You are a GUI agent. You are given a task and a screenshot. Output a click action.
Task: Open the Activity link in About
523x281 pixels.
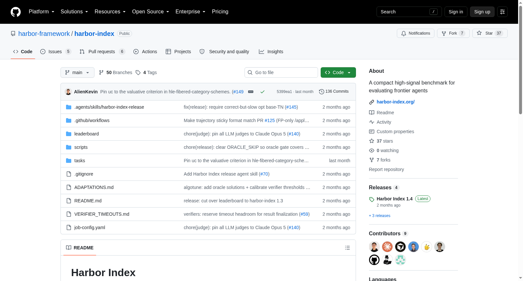point(380,122)
